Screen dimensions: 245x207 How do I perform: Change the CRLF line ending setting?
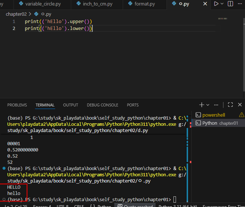click(79, 206)
